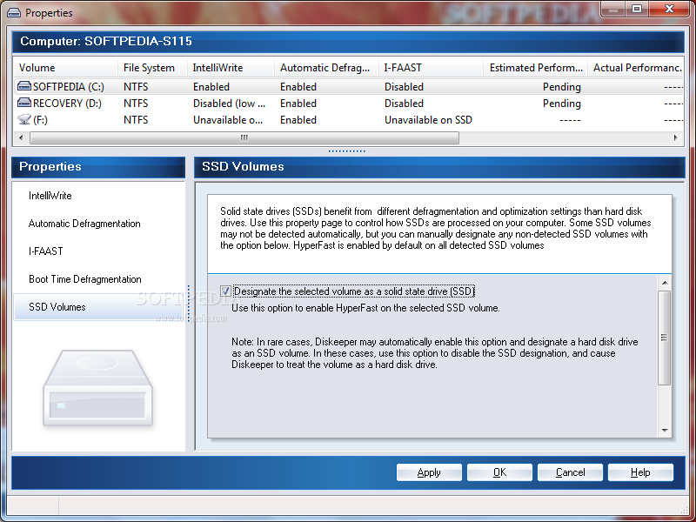Select the SOFTPEDIA (C:) volume row
Image resolution: width=696 pixels, height=522 pixels.
pos(349,86)
